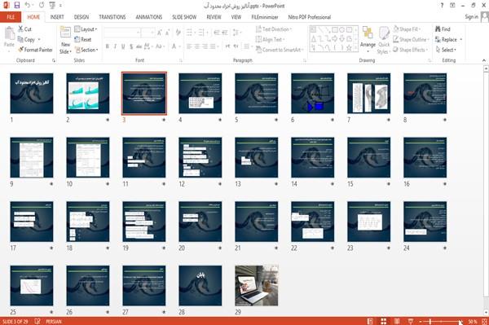Switch to Normal view icon in status bar
Screen dimensions: 489x325
[370, 321]
